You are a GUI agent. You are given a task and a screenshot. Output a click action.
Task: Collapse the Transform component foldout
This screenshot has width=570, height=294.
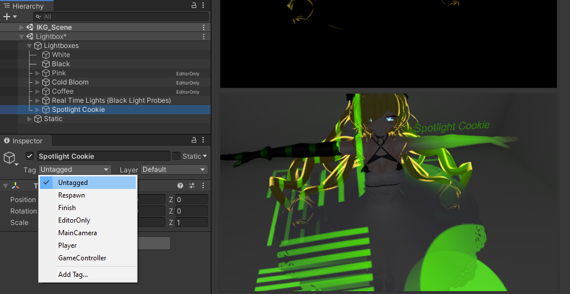coord(5,186)
